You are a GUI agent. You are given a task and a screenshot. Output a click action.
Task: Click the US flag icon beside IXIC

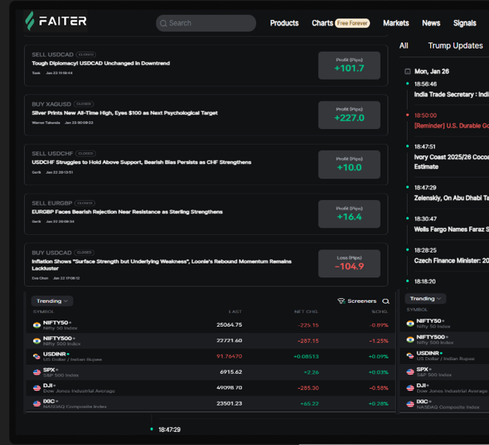37,403
